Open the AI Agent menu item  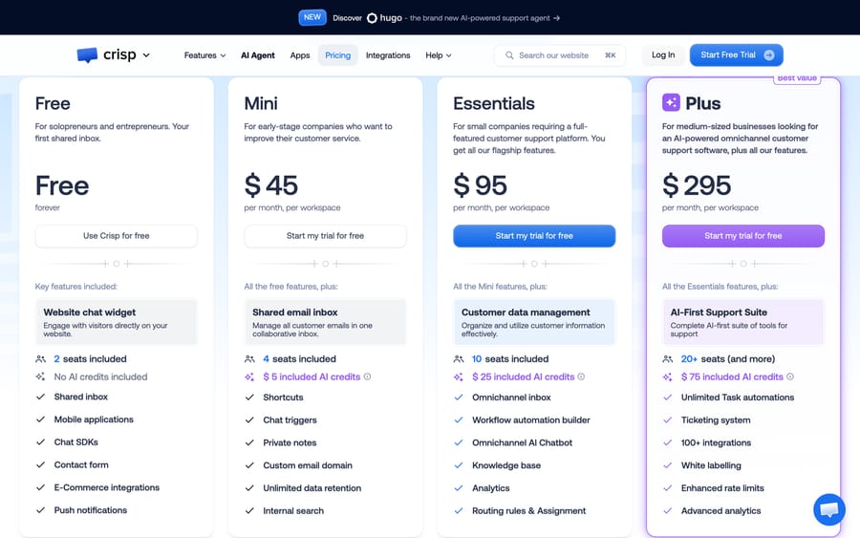click(x=258, y=55)
